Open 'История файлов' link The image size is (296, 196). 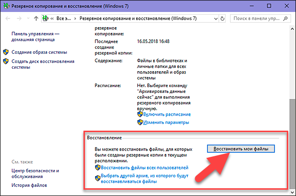pyautogui.click(x=29, y=185)
